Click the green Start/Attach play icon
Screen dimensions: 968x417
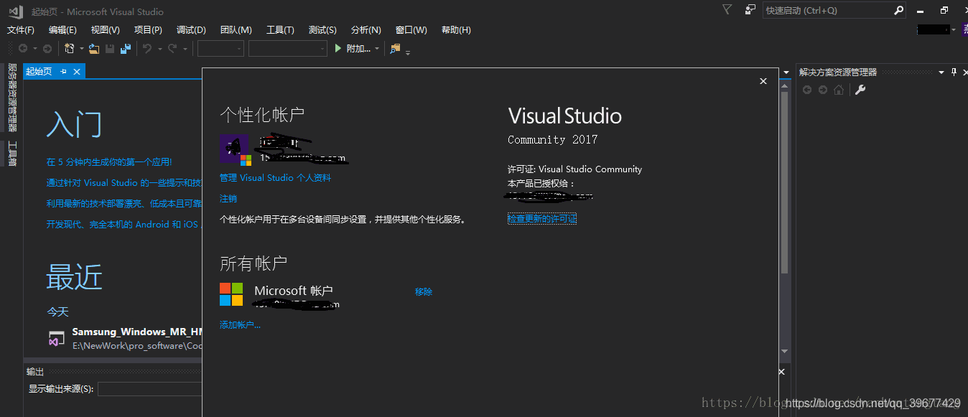pyautogui.click(x=339, y=49)
